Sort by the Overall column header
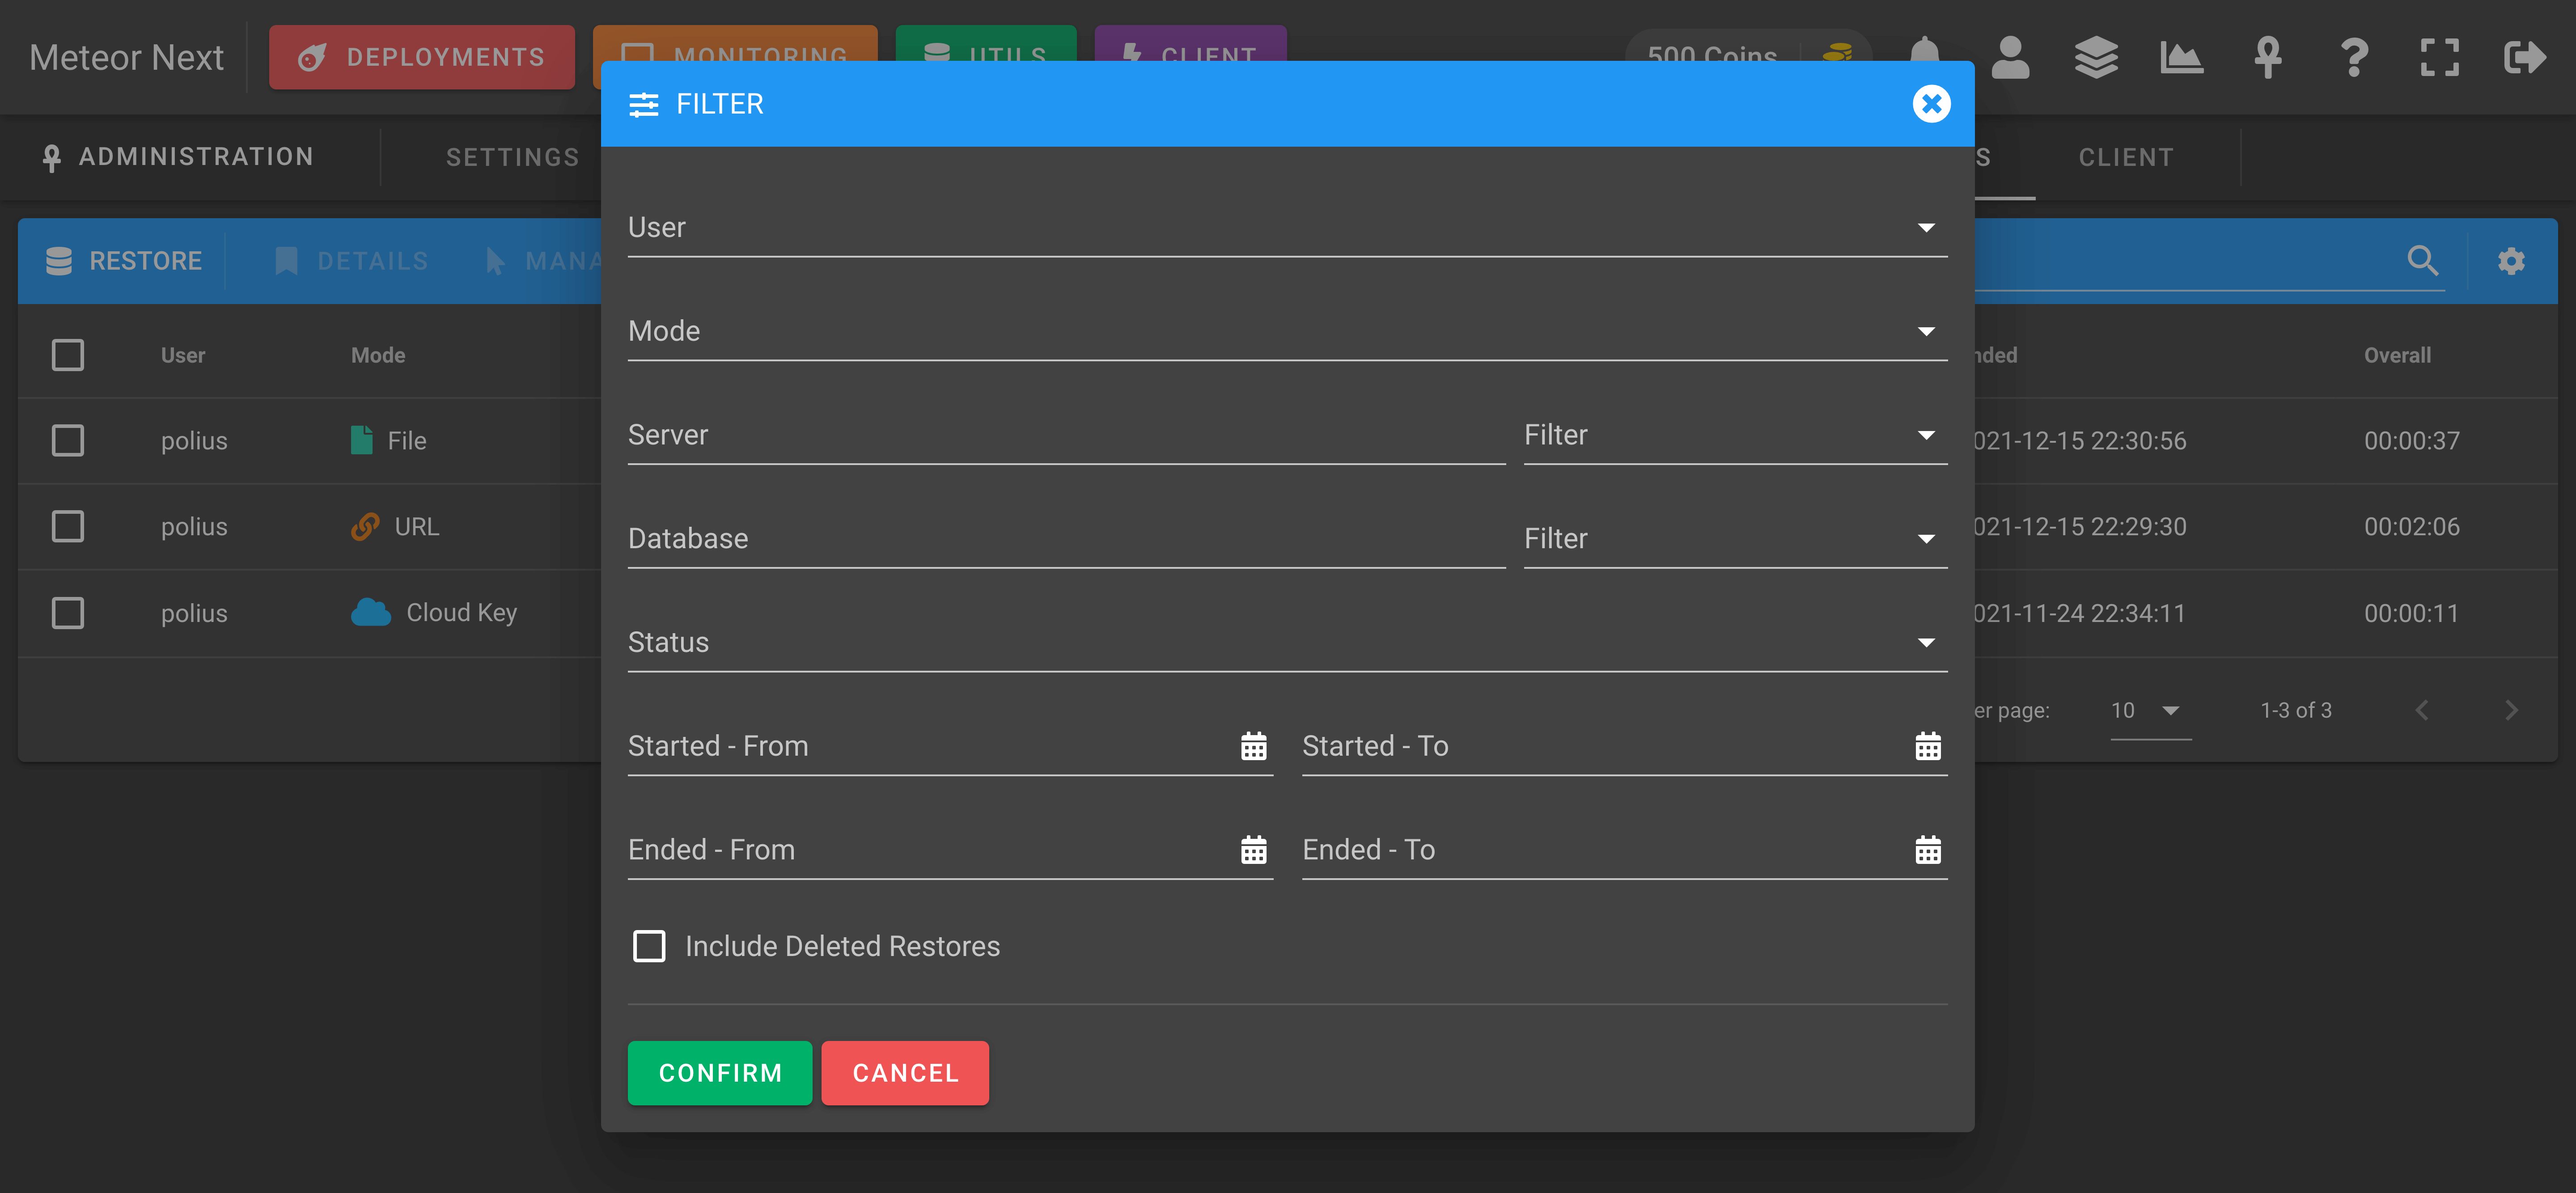Image resolution: width=2576 pixels, height=1193 pixels. pyautogui.click(x=2396, y=355)
